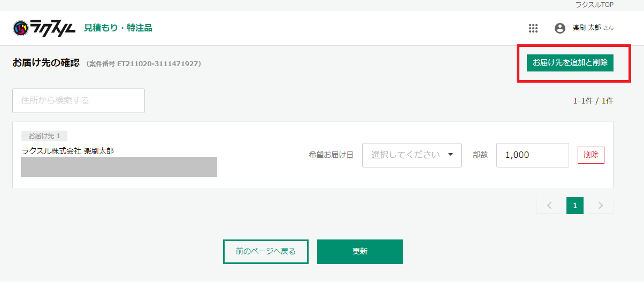Click the user account avatar icon
Viewport: 644px width, 288px height.
(560, 28)
